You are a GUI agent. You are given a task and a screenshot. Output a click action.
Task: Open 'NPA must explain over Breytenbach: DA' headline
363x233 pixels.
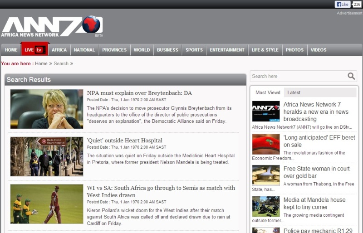tap(139, 93)
